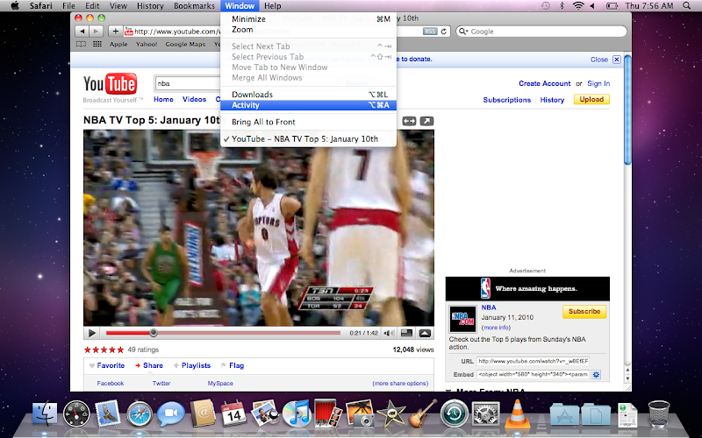Click more share options link

pos(400,384)
